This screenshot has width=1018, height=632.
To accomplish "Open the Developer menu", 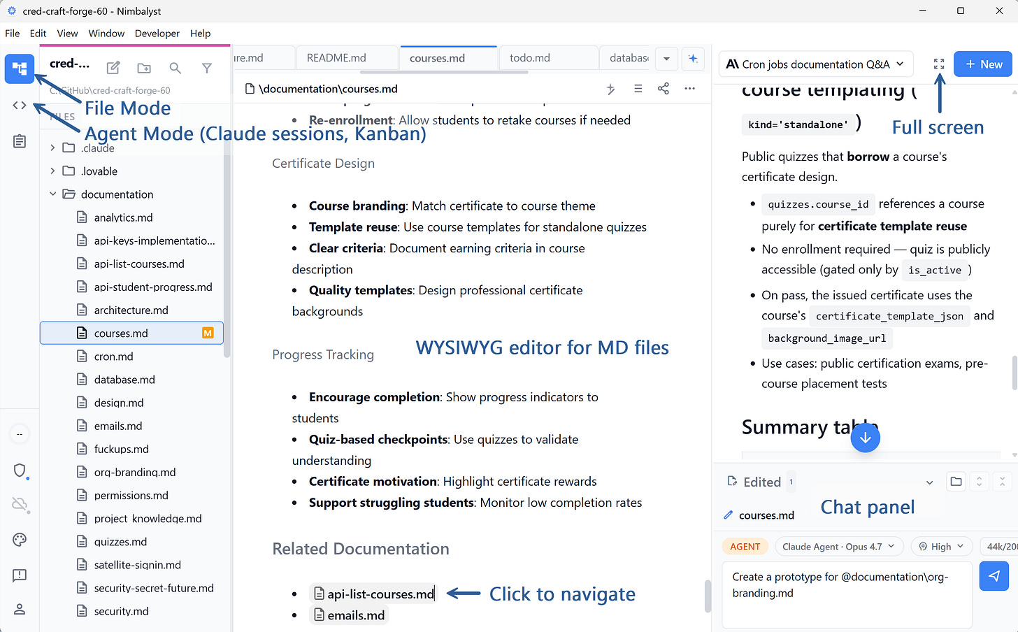I will [x=157, y=33].
